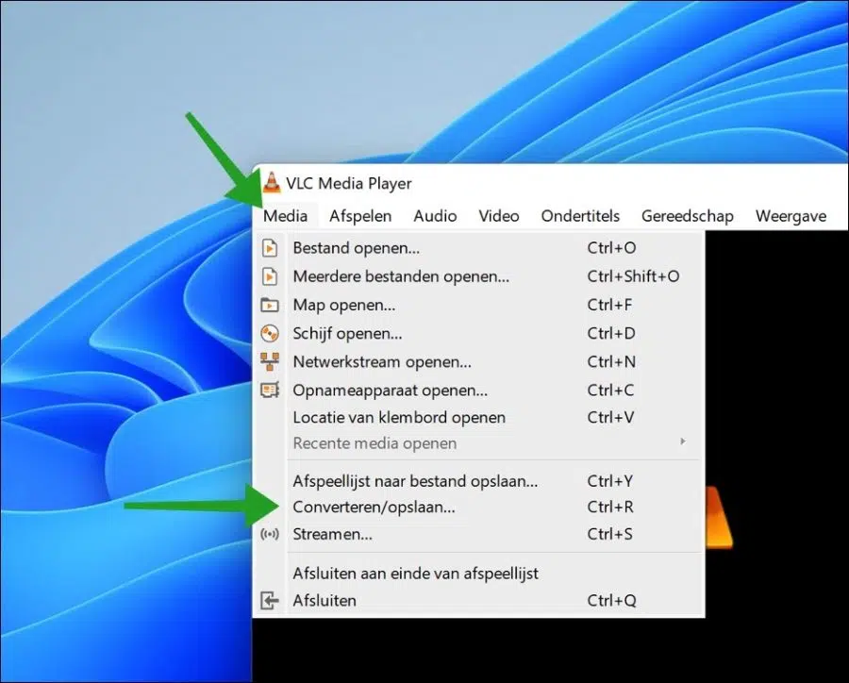The height and width of the screenshot is (683, 849).
Task: Choose Locatie van klembord openen
Action: 478,418
